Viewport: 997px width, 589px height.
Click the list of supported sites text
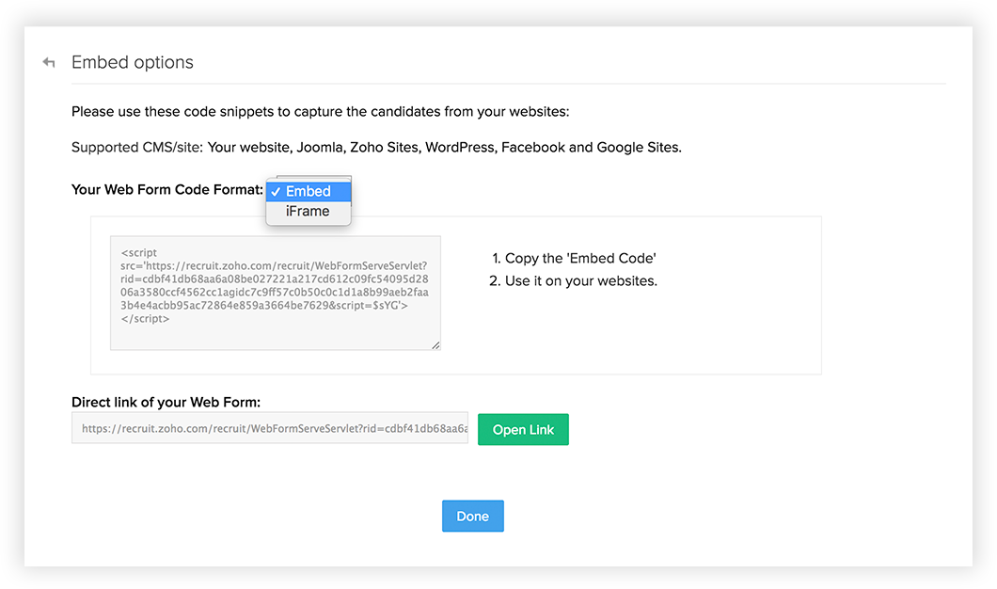click(444, 147)
